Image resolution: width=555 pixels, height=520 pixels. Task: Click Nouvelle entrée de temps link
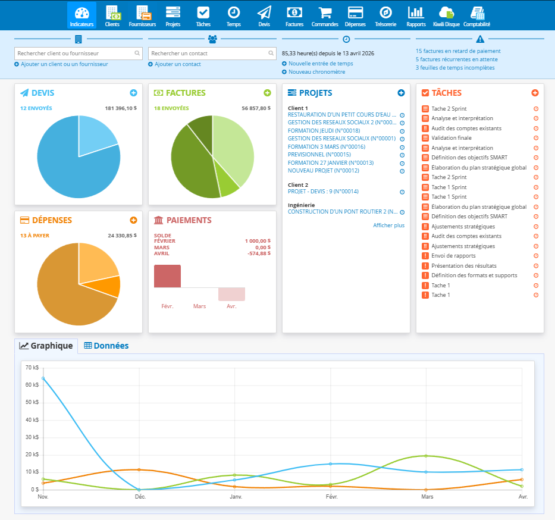coord(321,63)
